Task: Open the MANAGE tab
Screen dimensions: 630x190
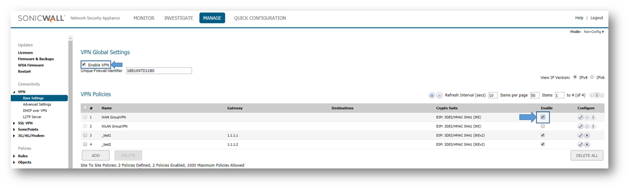Action: point(212,18)
